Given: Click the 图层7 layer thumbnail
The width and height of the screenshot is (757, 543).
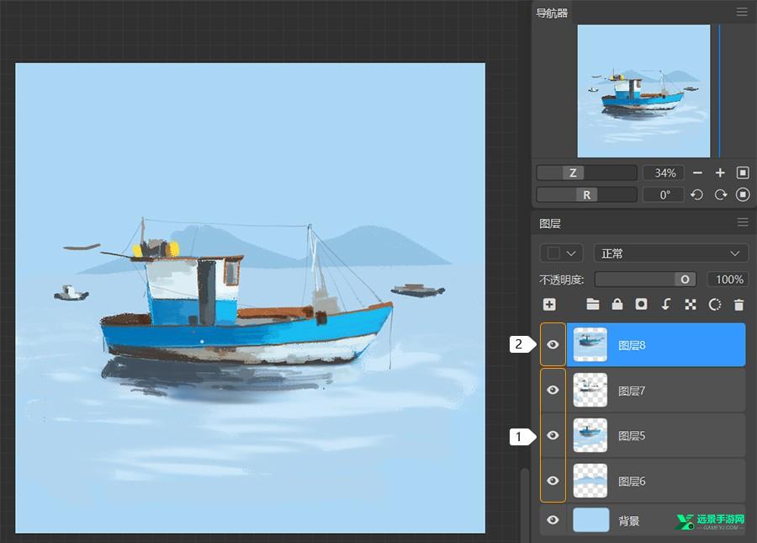Looking at the screenshot, I should coord(590,390).
